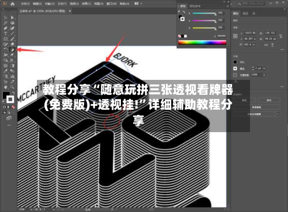288x212 pixels.
Task: Select the Eraser tool
Action: pyautogui.click(x=12, y=44)
